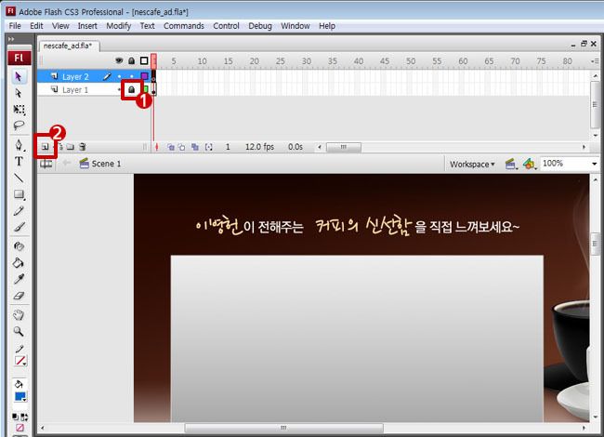Image resolution: width=604 pixels, height=437 pixels.
Task: Toggle Layer 1 visibility dot
Action: (119, 90)
